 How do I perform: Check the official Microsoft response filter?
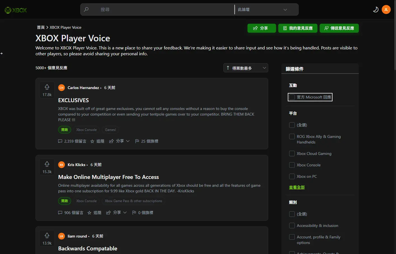292,97
